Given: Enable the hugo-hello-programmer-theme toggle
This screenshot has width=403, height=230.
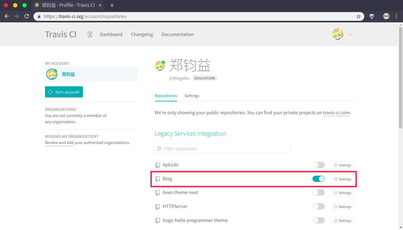Looking at the screenshot, I should pyautogui.click(x=318, y=220).
